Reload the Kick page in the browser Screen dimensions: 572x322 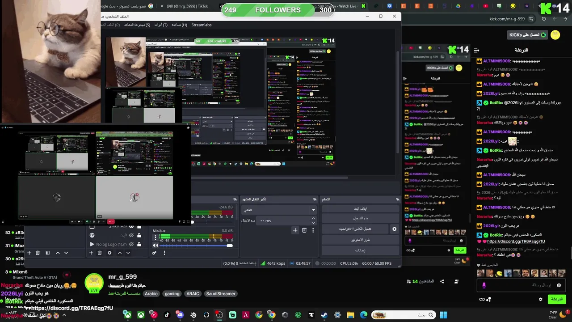(544, 19)
